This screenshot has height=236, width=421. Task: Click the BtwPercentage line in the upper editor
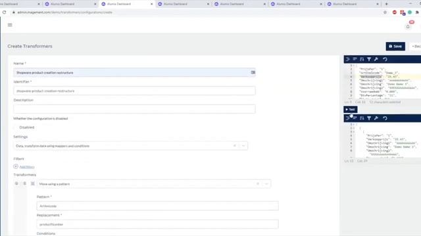point(378,95)
